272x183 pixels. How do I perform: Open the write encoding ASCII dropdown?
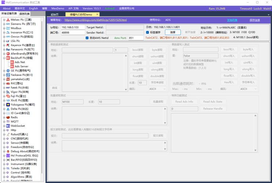coord(249,89)
